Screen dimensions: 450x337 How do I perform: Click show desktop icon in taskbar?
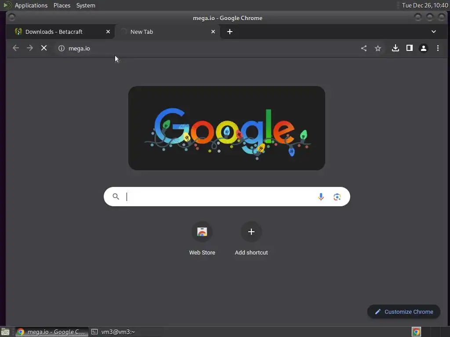pos(5,332)
